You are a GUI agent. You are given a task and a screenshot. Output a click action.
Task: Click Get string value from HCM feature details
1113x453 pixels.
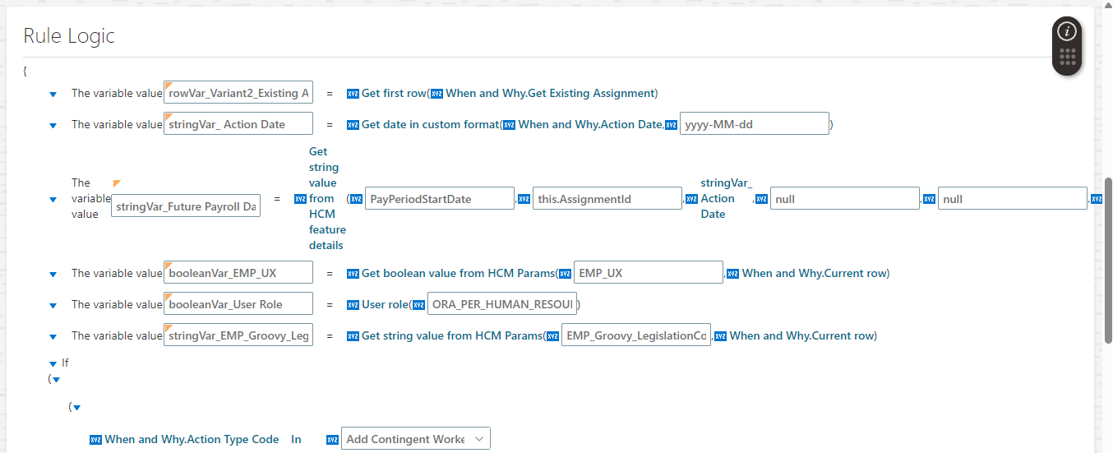pyautogui.click(x=327, y=198)
